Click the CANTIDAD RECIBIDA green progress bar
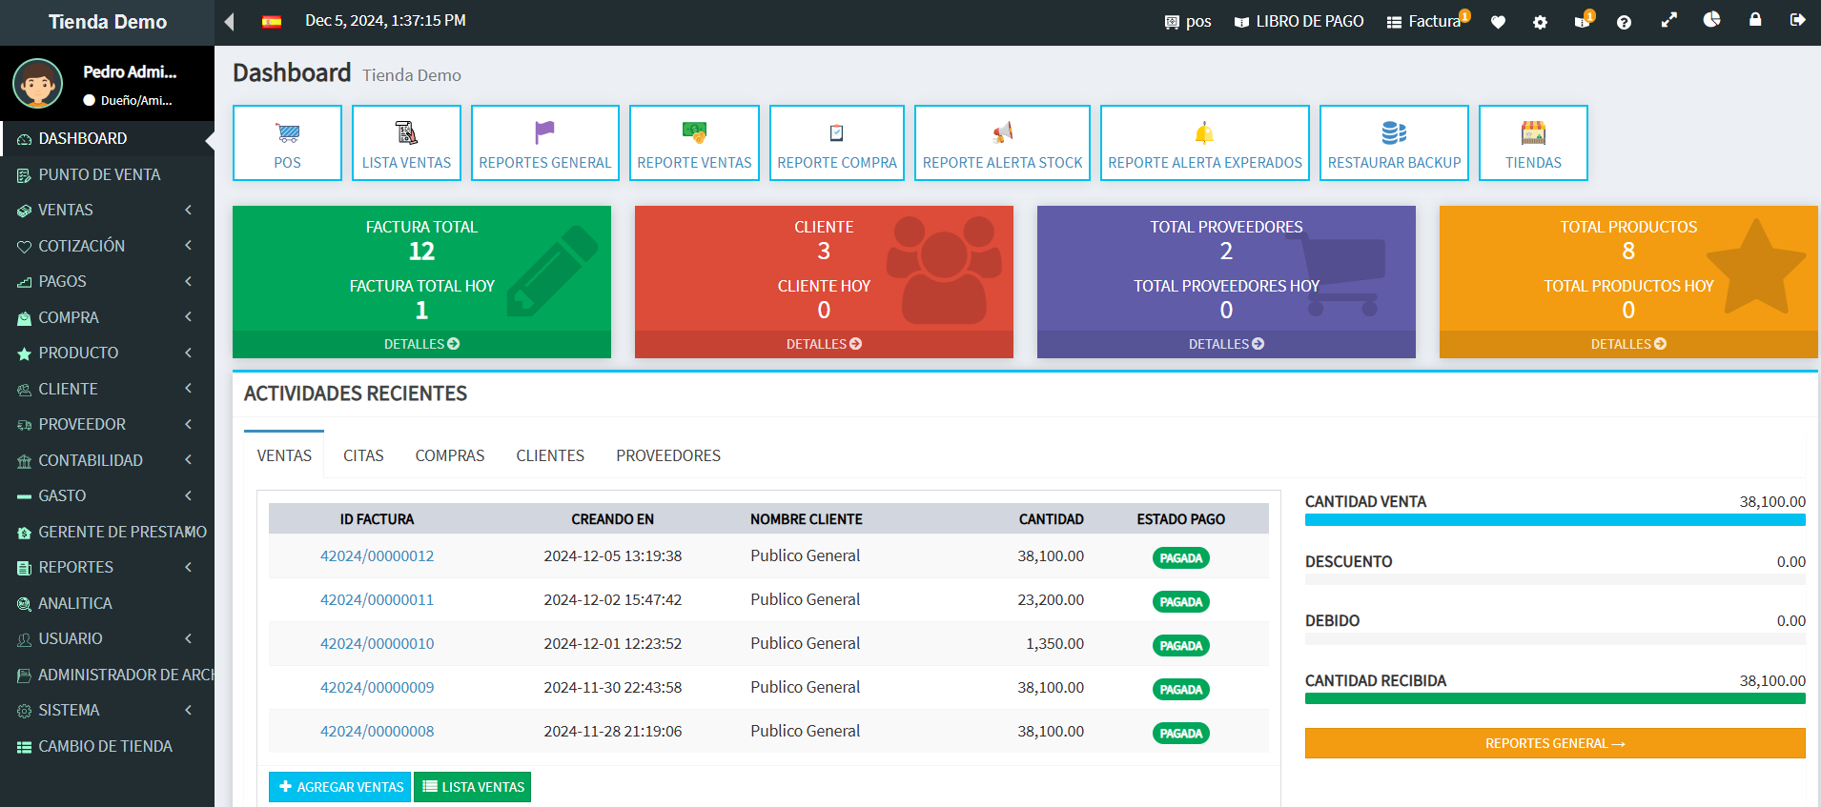This screenshot has height=807, width=1821. [x=1555, y=698]
